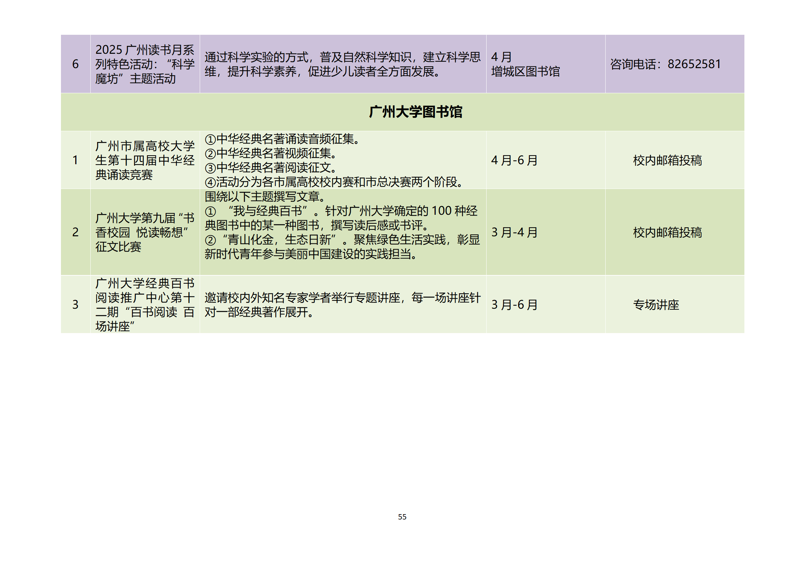The height and width of the screenshot is (569, 805).
Task: Select the phone number text 咨询电话：82652581
Action: coord(665,64)
